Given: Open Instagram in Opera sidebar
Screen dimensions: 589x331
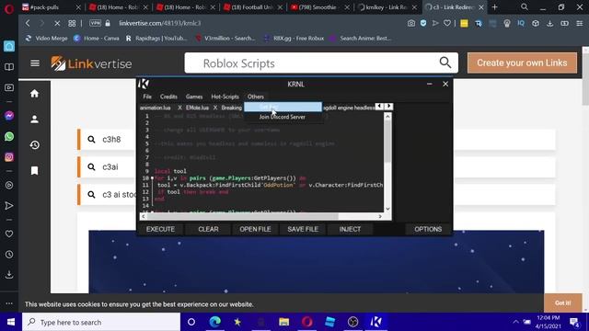Looking at the screenshot, I should tap(9, 157).
